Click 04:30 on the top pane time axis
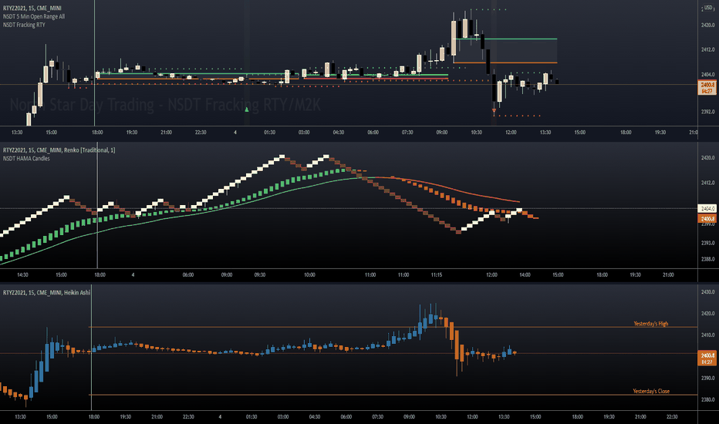This screenshot has width=719, height=424. [x=339, y=133]
